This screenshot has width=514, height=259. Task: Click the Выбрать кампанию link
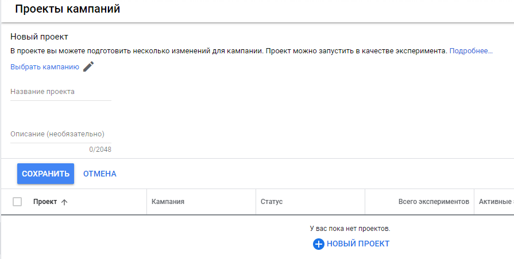tap(45, 67)
